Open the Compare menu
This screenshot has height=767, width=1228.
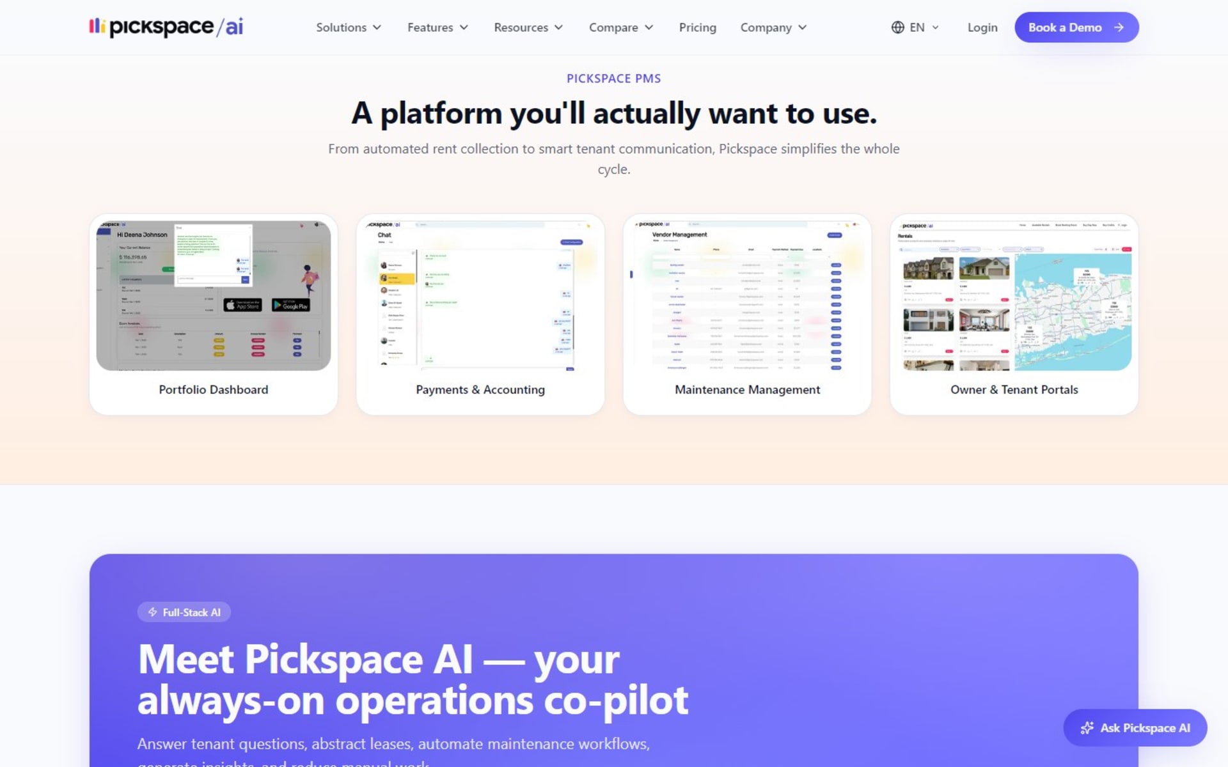click(x=621, y=27)
